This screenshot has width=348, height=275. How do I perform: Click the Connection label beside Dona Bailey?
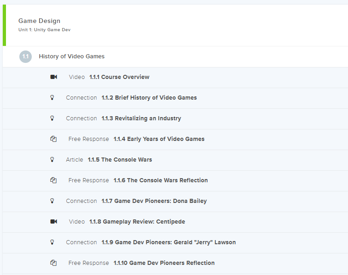coord(81,201)
